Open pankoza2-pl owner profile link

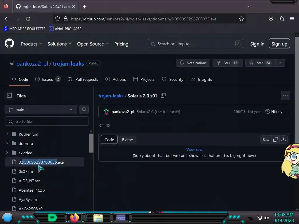[x=32, y=63]
